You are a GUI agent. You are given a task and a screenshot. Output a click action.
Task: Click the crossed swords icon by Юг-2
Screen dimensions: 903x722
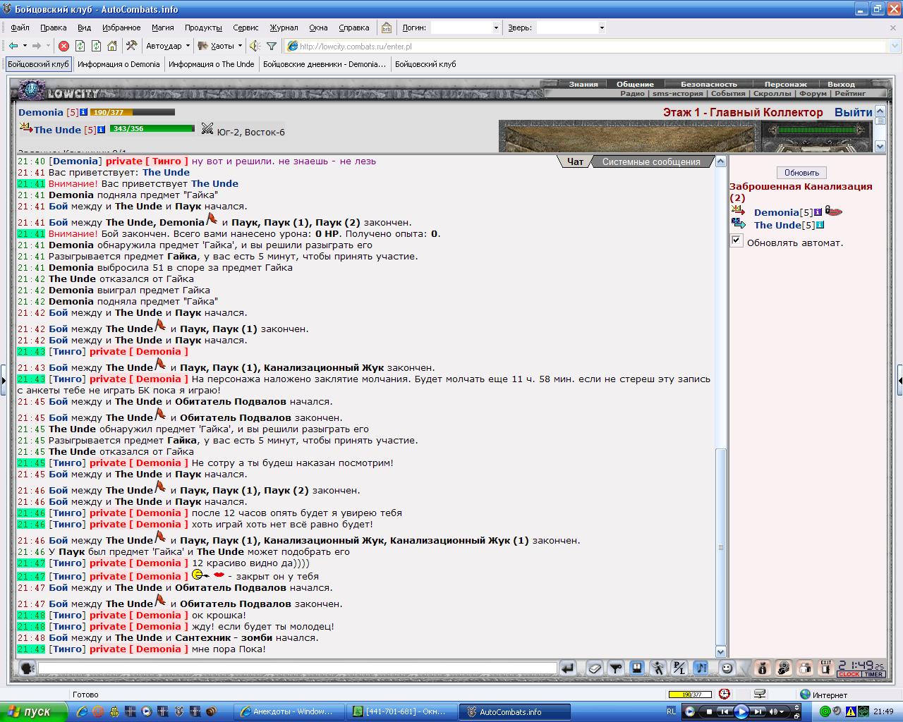(207, 128)
